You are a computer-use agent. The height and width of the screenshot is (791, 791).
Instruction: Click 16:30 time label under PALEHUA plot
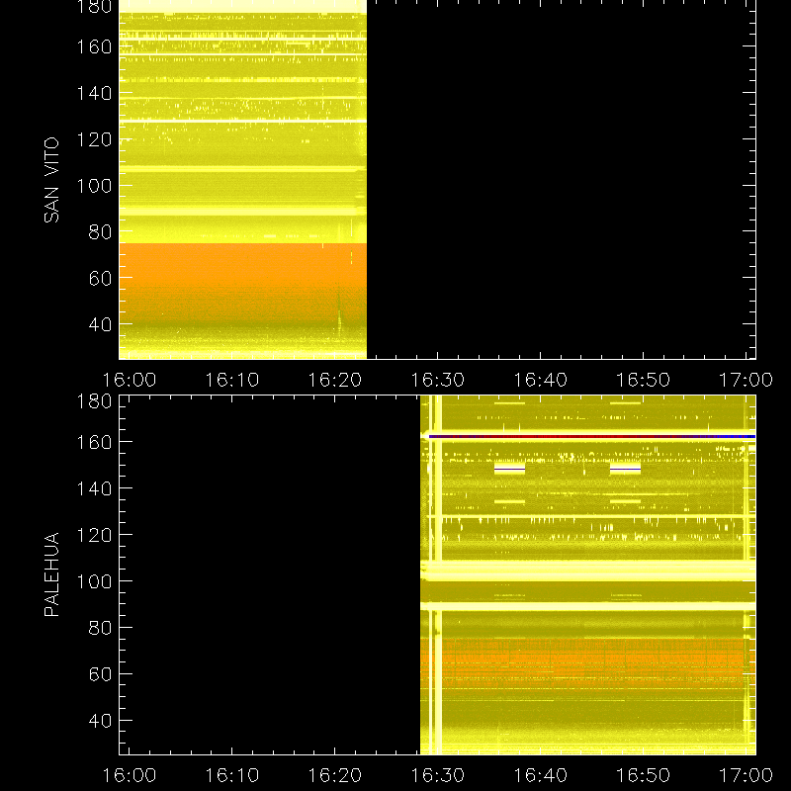pyautogui.click(x=437, y=775)
